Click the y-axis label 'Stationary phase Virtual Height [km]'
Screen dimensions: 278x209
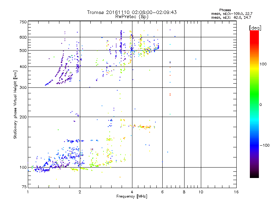15,105
